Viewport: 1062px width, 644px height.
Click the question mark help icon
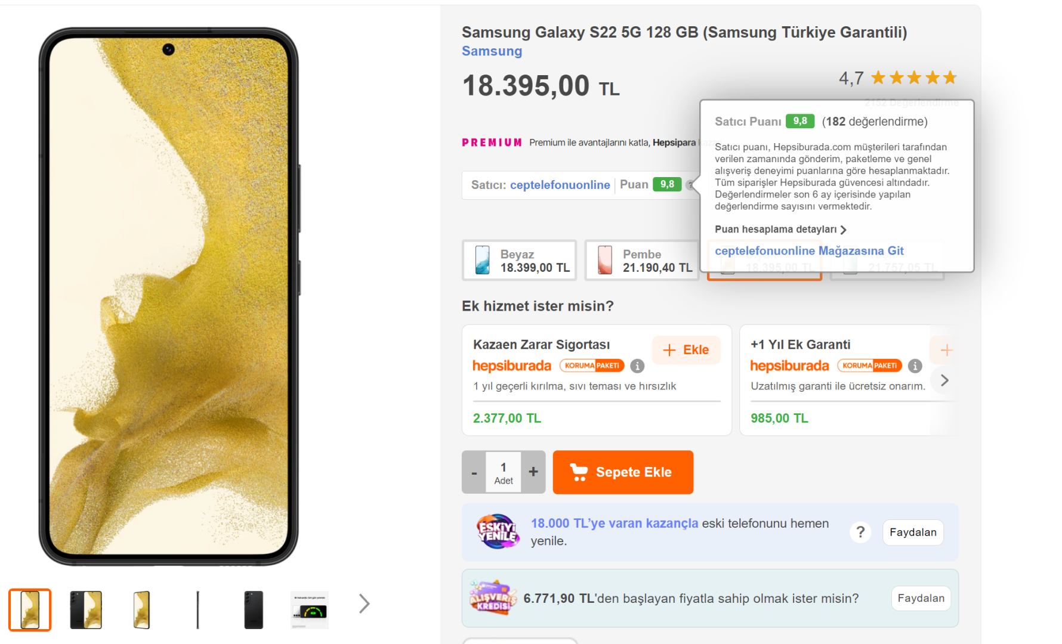pyautogui.click(x=860, y=532)
